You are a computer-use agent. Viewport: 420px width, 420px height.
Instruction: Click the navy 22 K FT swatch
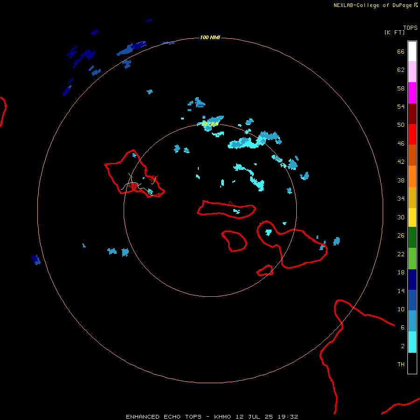(x=412, y=280)
